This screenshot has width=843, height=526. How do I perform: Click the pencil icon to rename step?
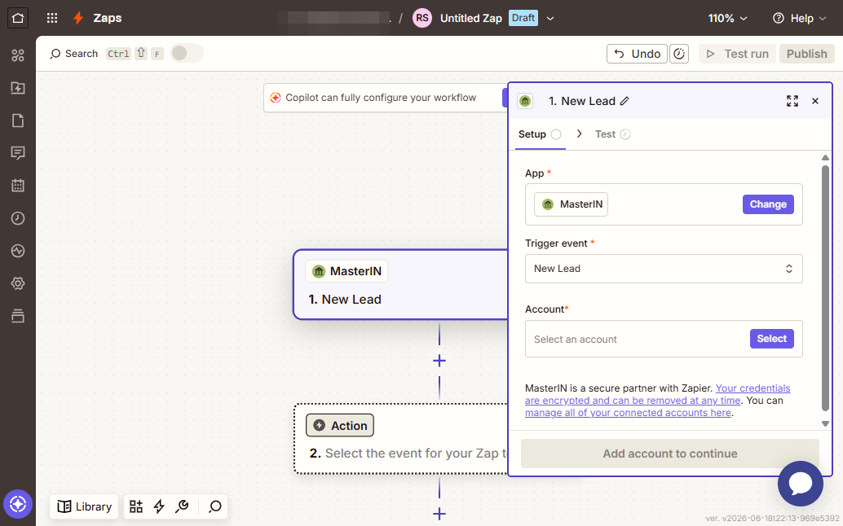[x=625, y=101]
